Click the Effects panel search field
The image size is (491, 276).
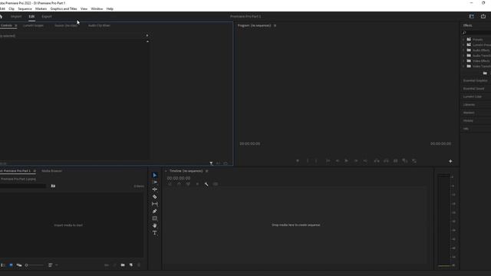pos(478,32)
